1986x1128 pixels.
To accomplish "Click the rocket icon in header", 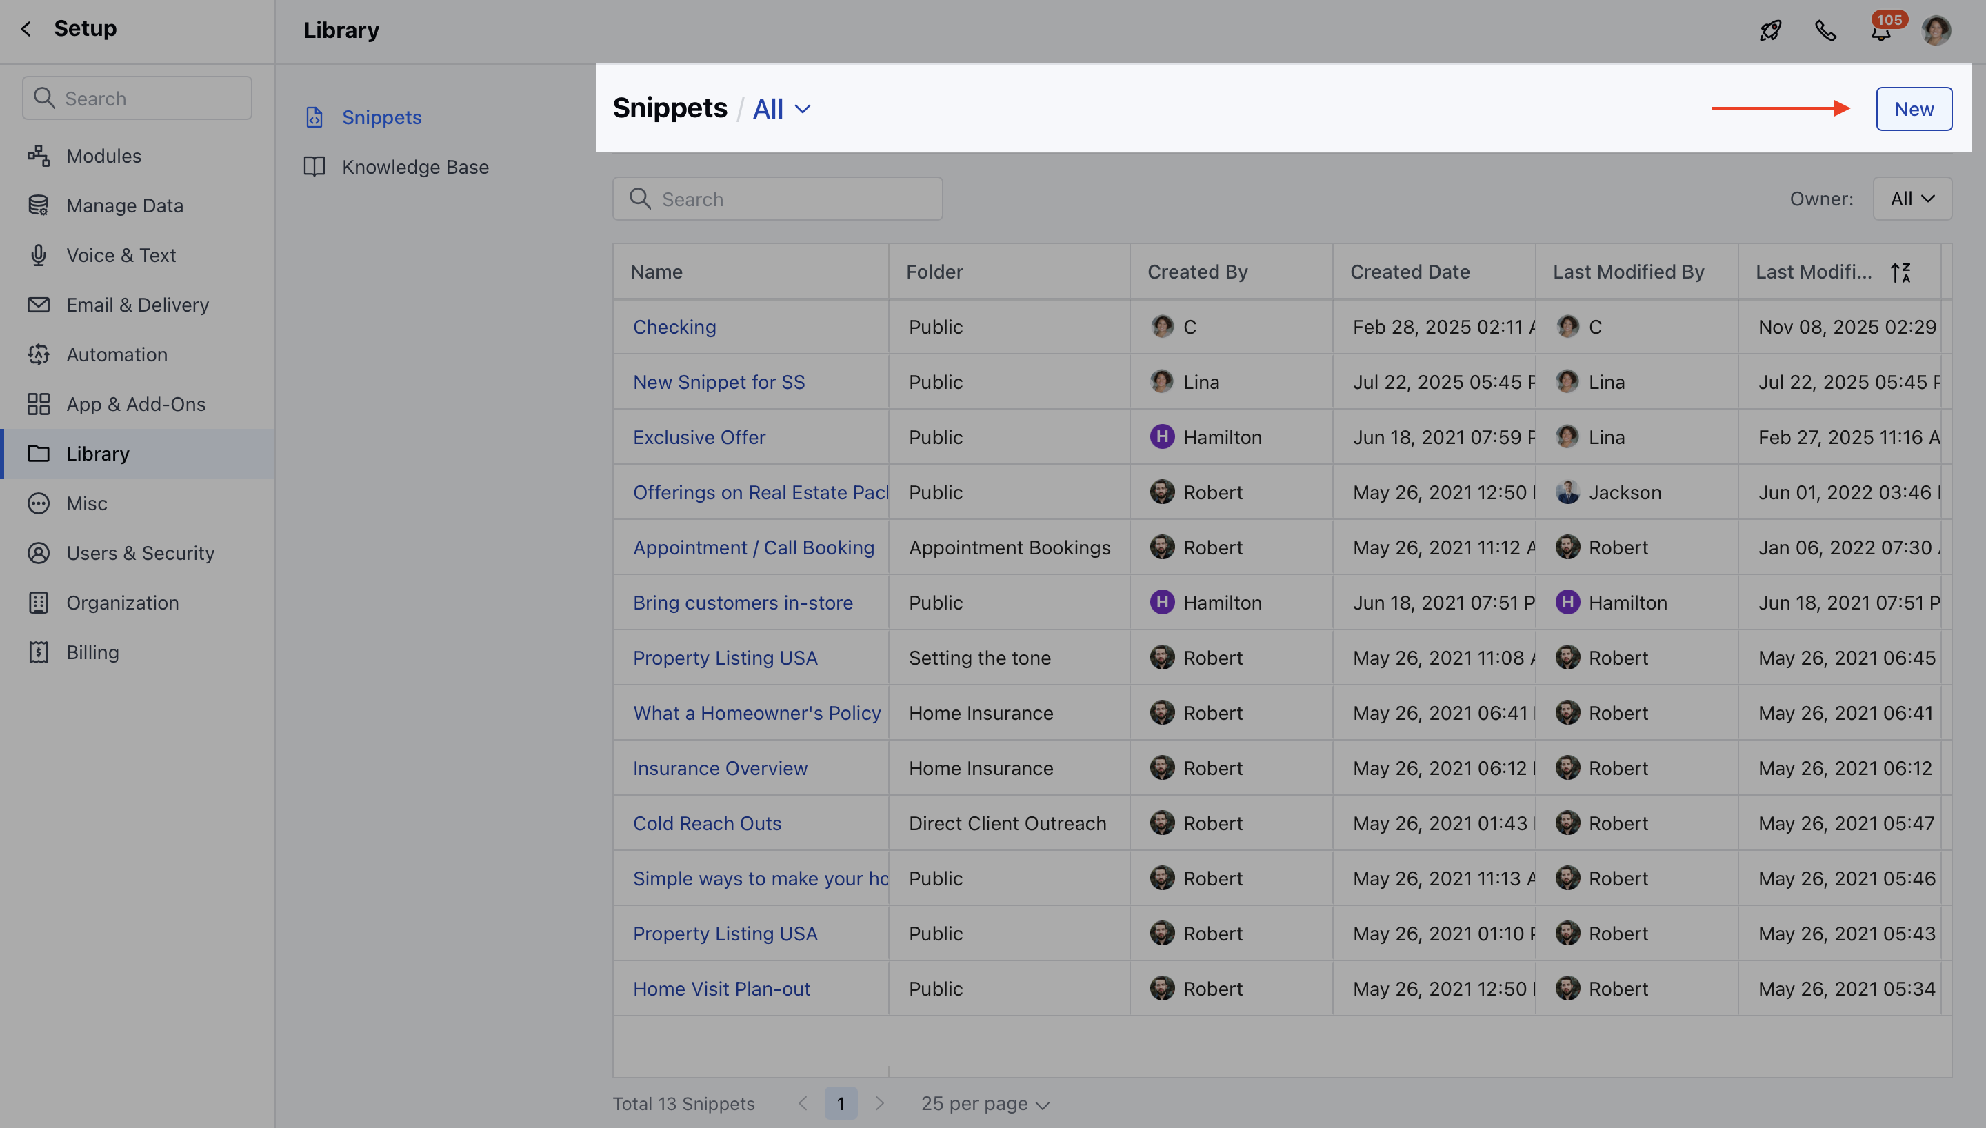I will click(1770, 31).
